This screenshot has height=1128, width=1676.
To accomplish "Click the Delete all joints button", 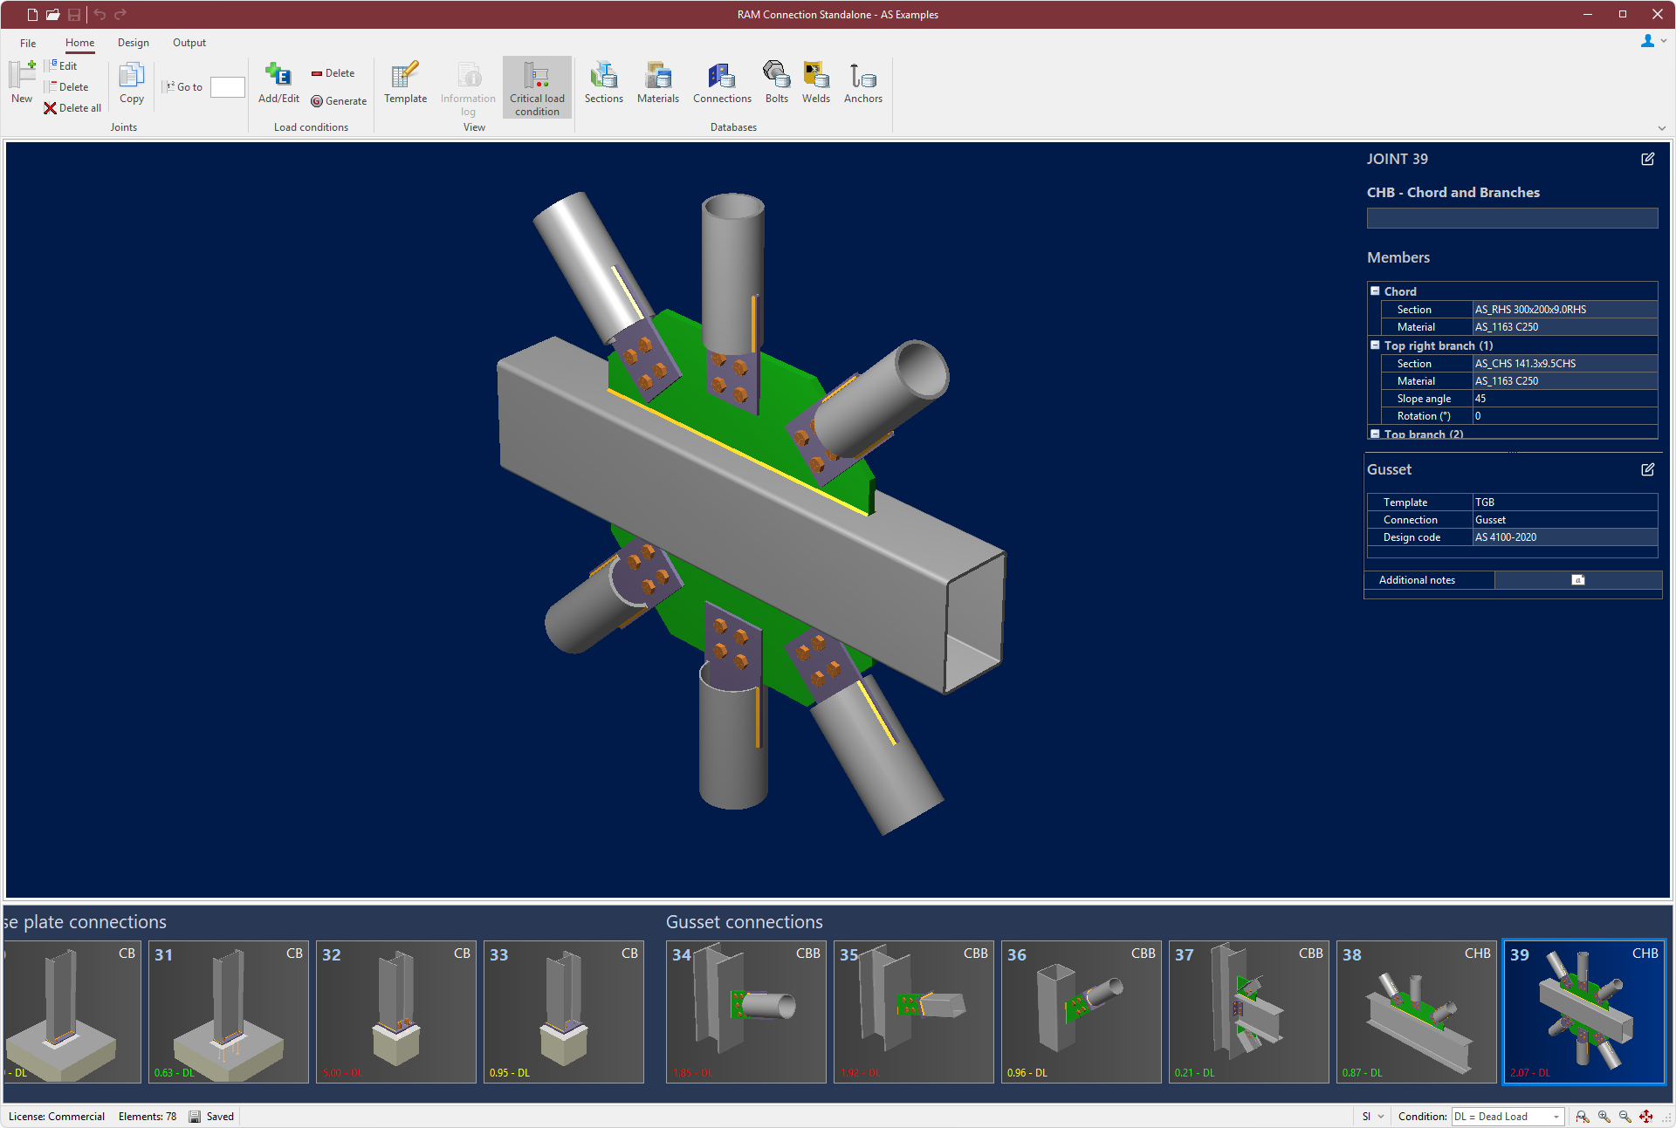I will click(72, 108).
